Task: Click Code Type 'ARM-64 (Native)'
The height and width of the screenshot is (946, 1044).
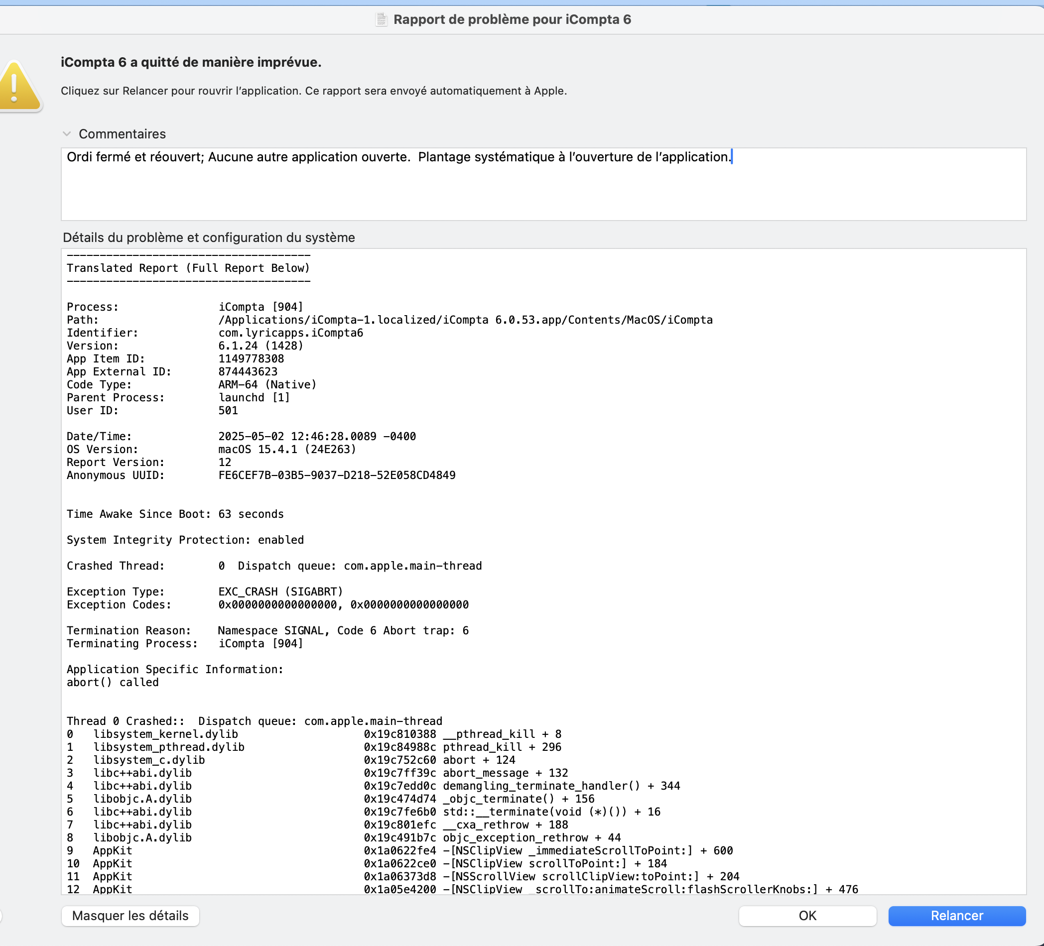Action: pos(267,385)
